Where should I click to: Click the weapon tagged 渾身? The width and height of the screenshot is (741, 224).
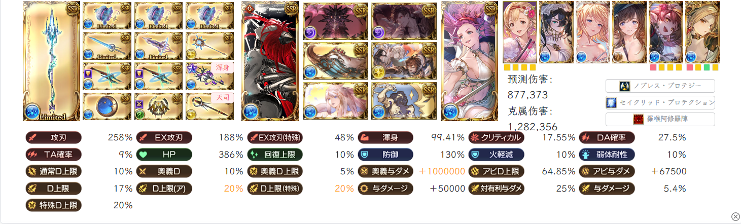pos(209,76)
